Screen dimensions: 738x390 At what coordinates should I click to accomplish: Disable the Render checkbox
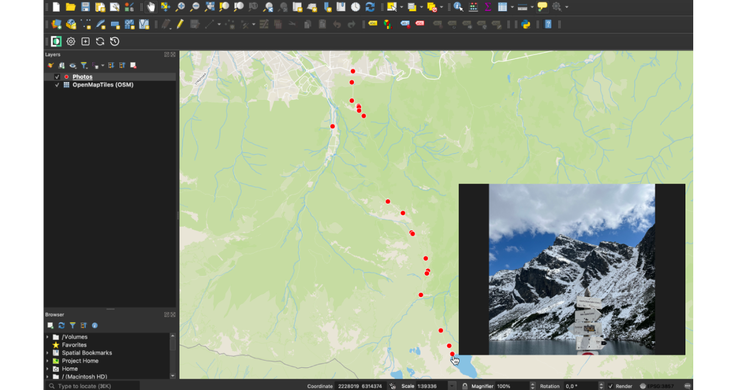[611, 386]
